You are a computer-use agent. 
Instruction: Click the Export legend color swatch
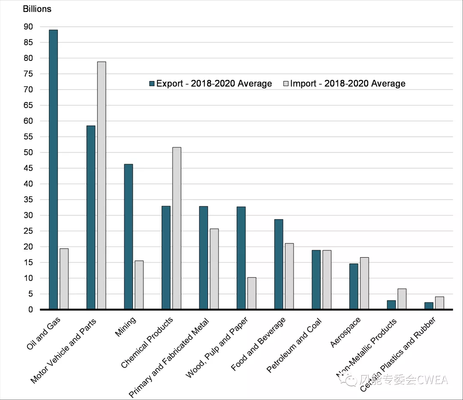click(152, 84)
